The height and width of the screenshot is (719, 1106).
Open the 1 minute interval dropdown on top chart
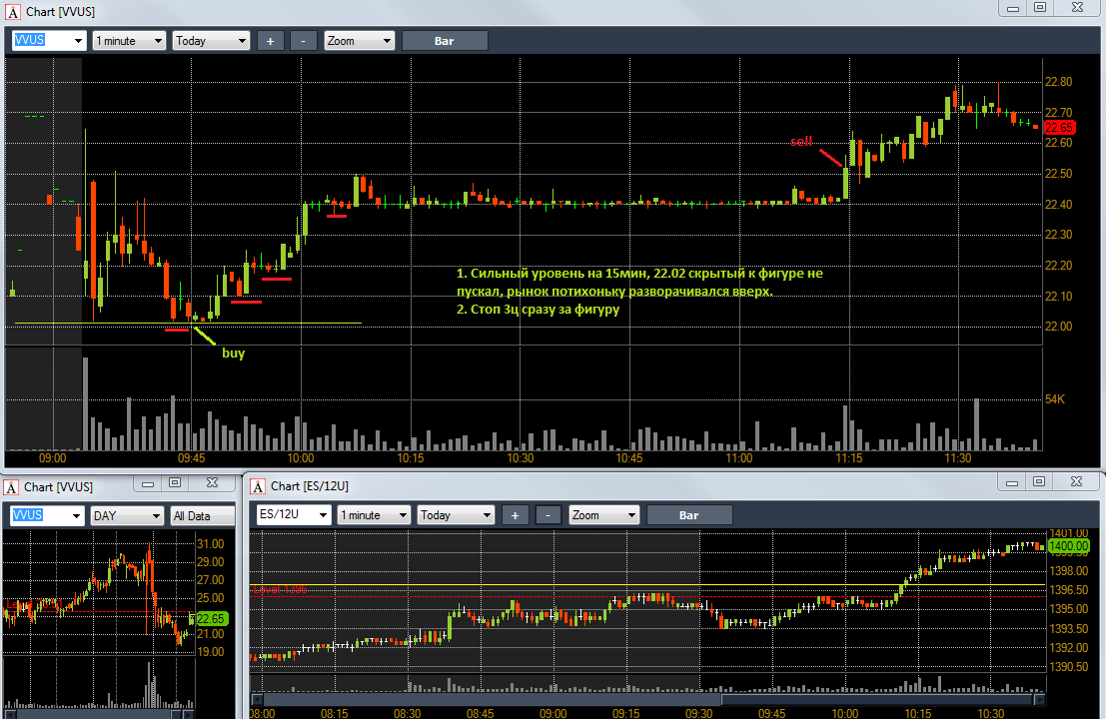pyautogui.click(x=129, y=41)
